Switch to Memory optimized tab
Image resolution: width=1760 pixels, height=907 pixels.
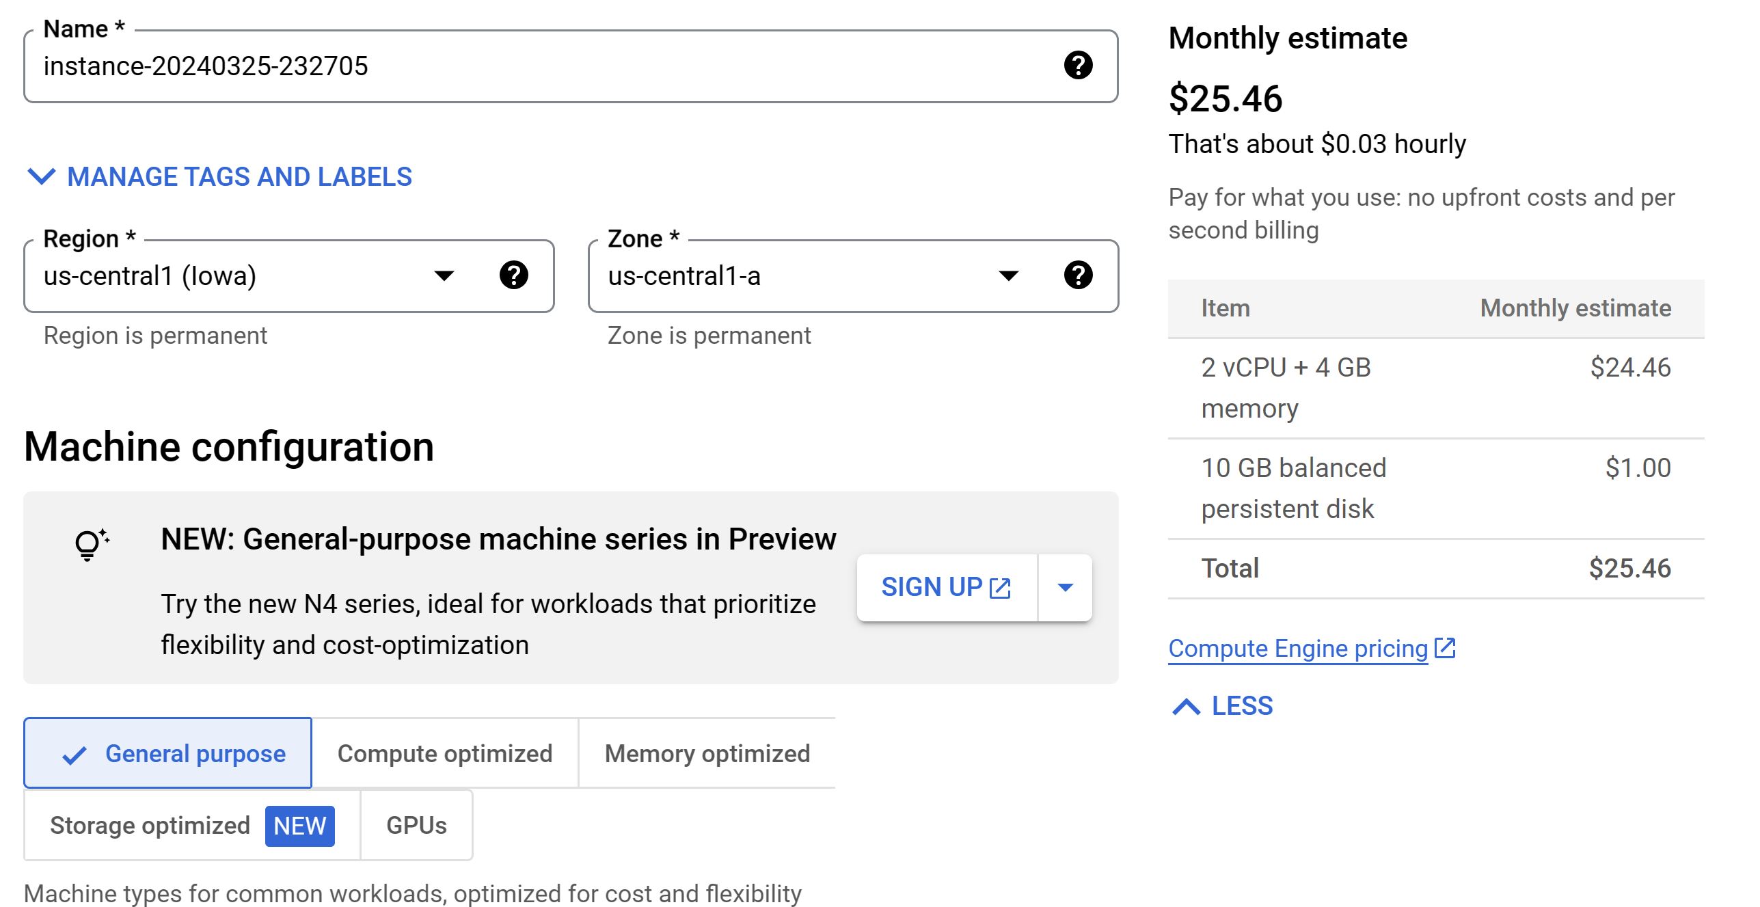point(707,753)
